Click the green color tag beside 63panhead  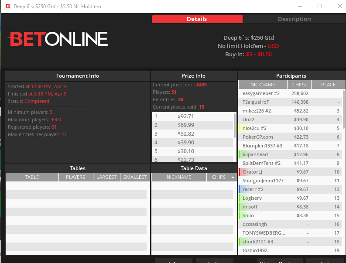coord(240,154)
